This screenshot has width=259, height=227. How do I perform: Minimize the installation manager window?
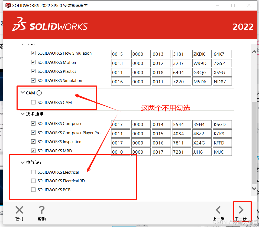(217, 5)
